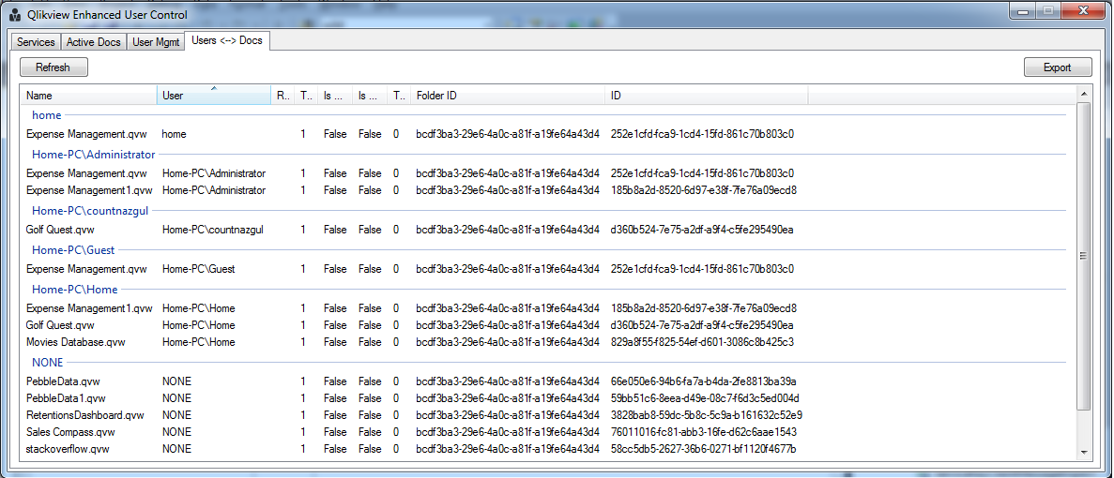Close the Qlikview Enhanced User Control window
Viewport: 1114px width, 478px height.
pos(1082,10)
